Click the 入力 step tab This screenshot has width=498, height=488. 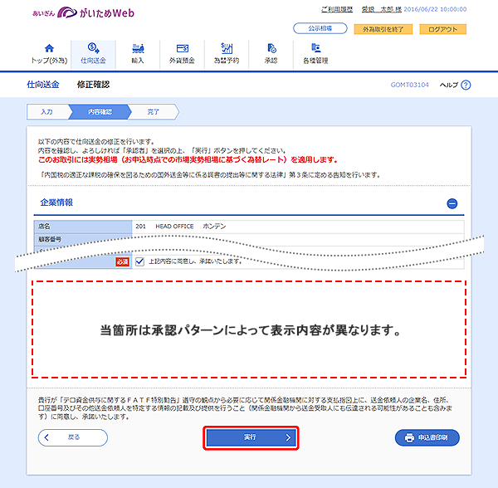pos(47,112)
